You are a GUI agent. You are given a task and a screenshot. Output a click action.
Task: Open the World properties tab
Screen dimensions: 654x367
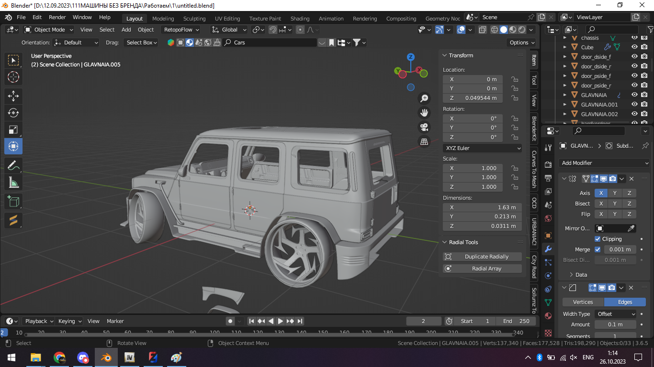[x=549, y=218]
